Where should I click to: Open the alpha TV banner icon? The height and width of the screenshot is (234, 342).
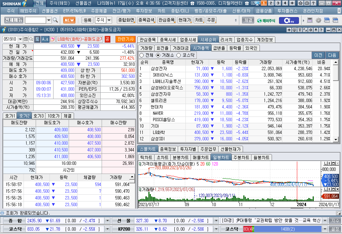(x=289, y=20)
